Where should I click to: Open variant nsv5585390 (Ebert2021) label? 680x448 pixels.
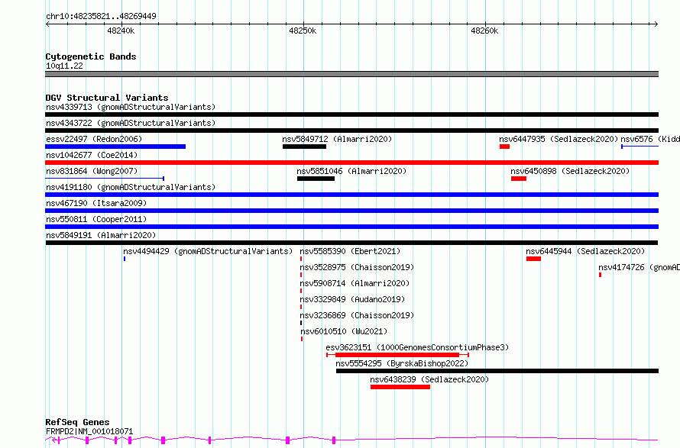350,251
